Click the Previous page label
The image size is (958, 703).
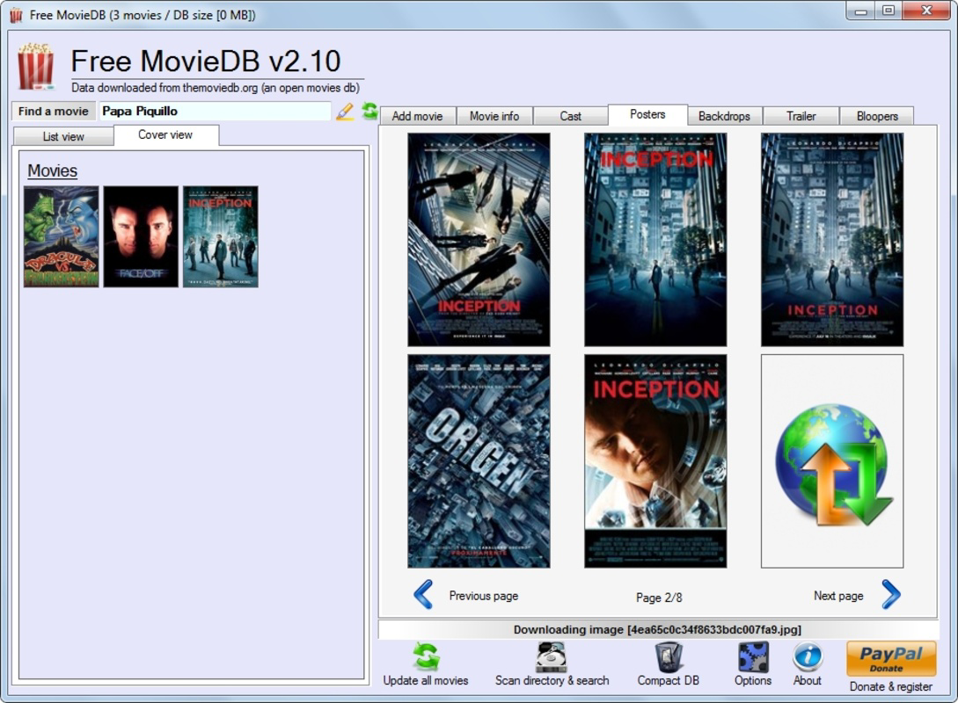click(483, 596)
